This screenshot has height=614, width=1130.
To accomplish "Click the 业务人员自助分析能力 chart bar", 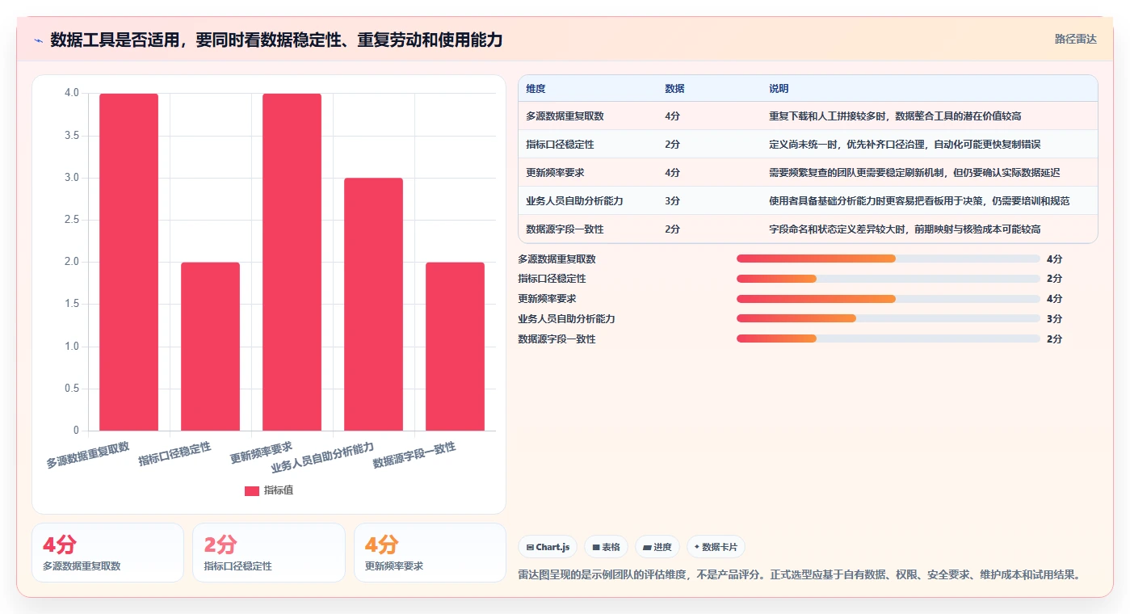I will pos(373,304).
